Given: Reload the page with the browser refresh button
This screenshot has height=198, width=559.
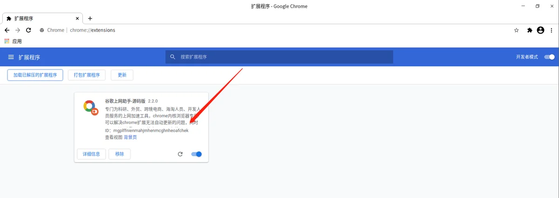Looking at the screenshot, I should (x=28, y=30).
